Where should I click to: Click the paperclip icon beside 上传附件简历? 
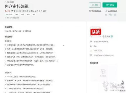[x=106, y=11]
